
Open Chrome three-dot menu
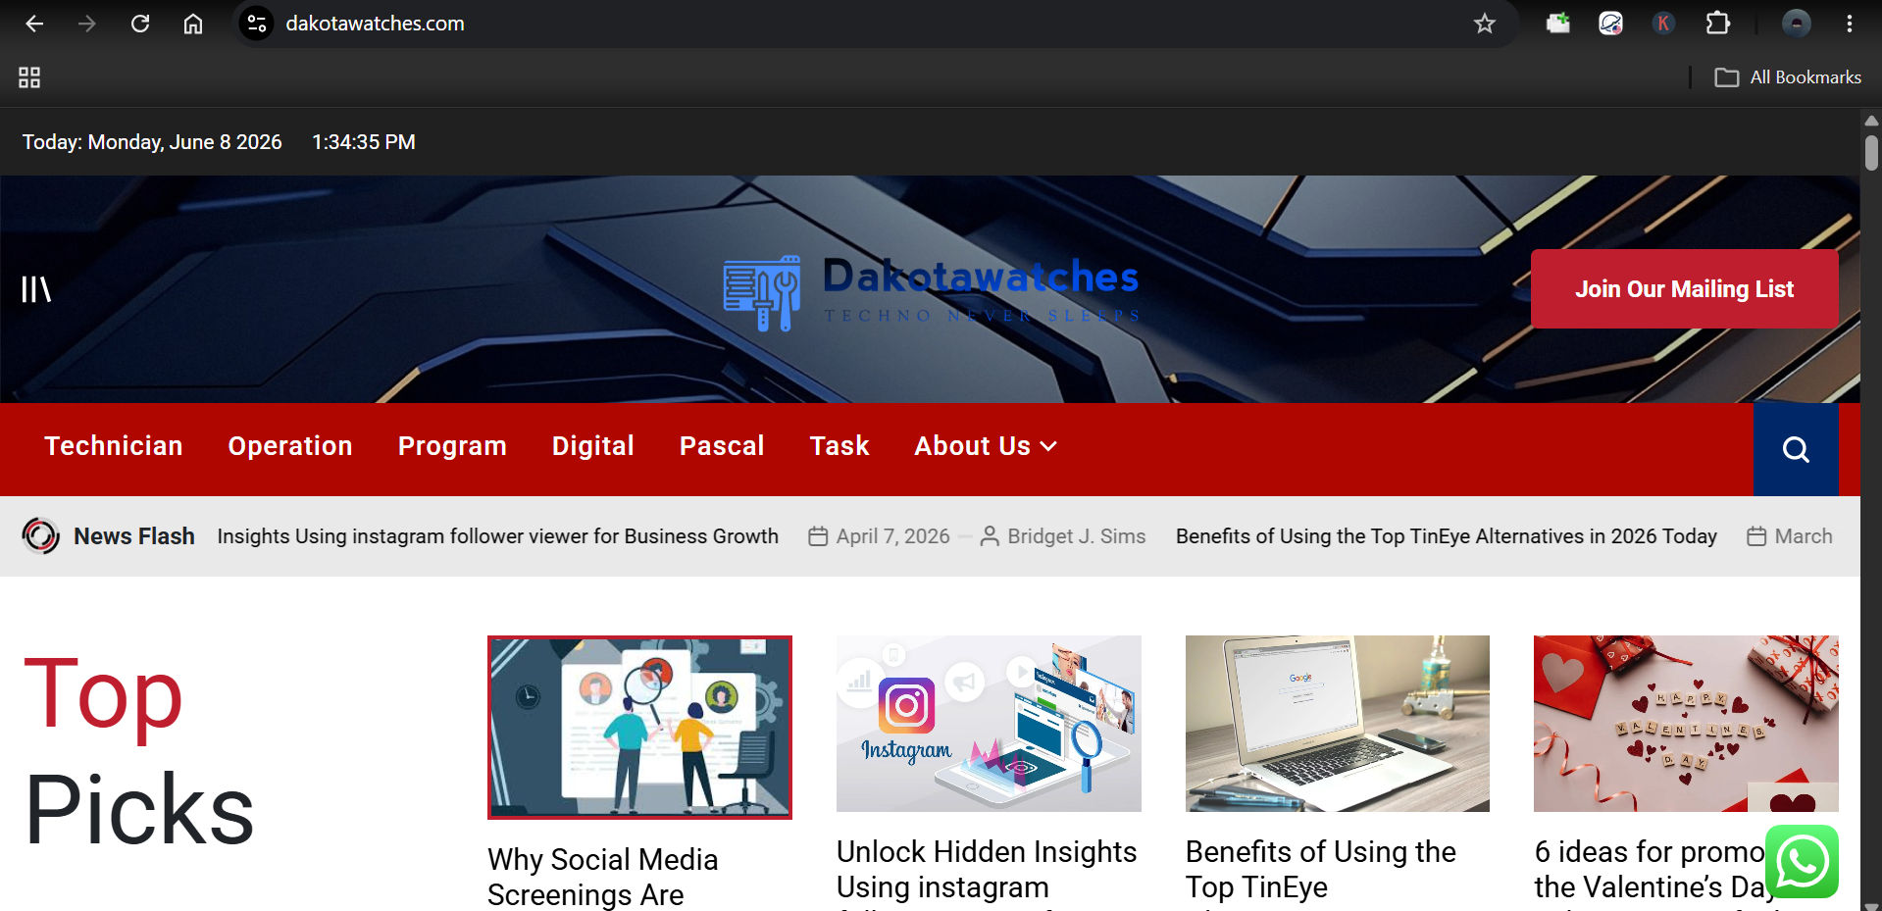(1849, 24)
